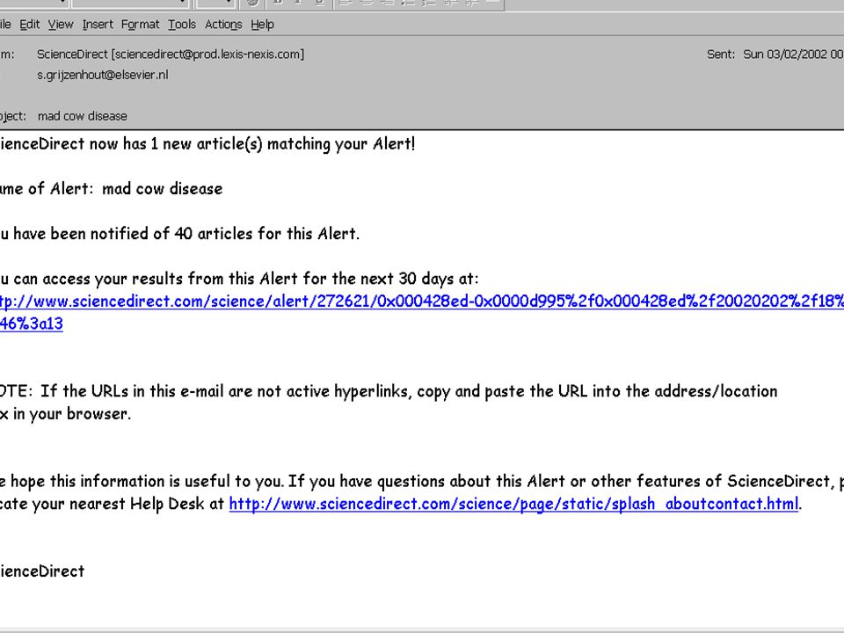Click the line about next 30 days
844x633 pixels.
click(239, 279)
